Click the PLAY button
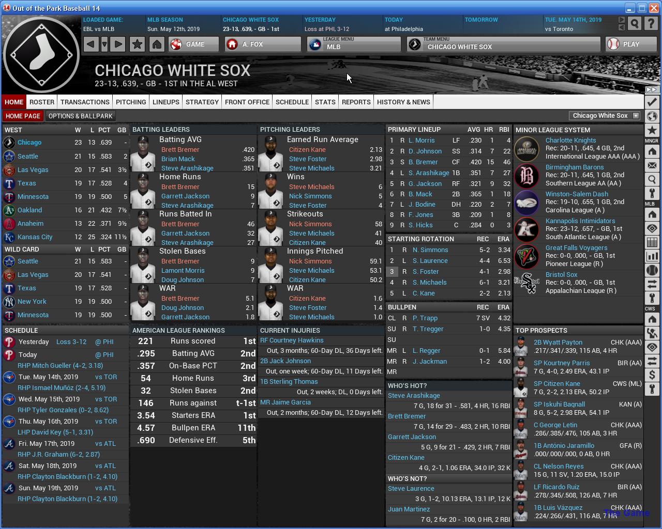The height and width of the screenshot is (529, 662). point(631,44)
